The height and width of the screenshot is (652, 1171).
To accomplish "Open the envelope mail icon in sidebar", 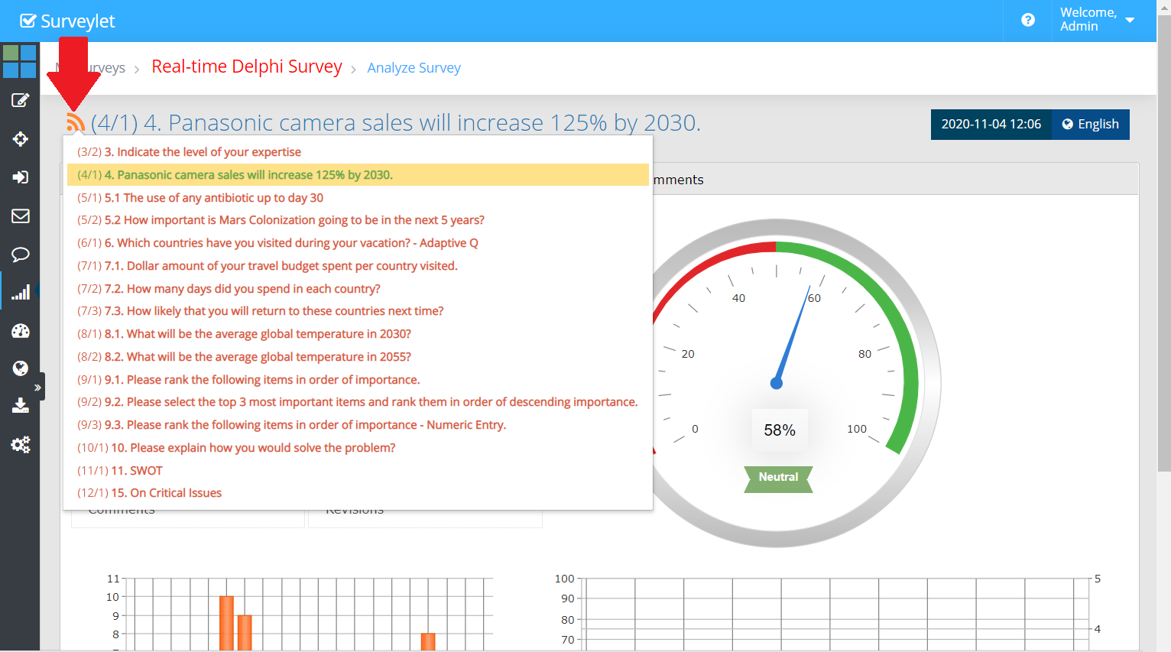I will click(20, 216).
